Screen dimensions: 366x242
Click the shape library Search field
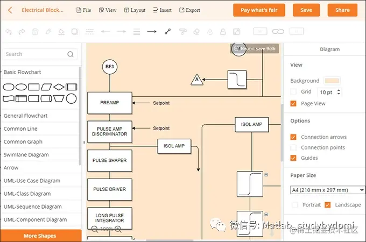tap(40, 54)
